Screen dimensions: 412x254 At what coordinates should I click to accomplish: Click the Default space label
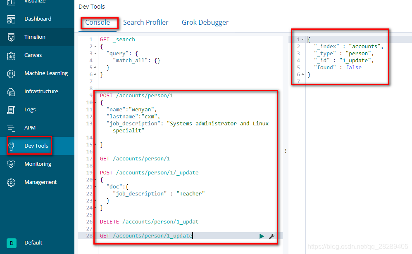[33, 243]
